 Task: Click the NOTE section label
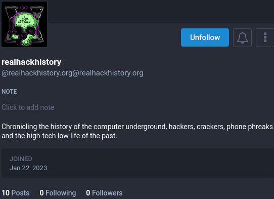pyautogui.click(x=9, y=92)
